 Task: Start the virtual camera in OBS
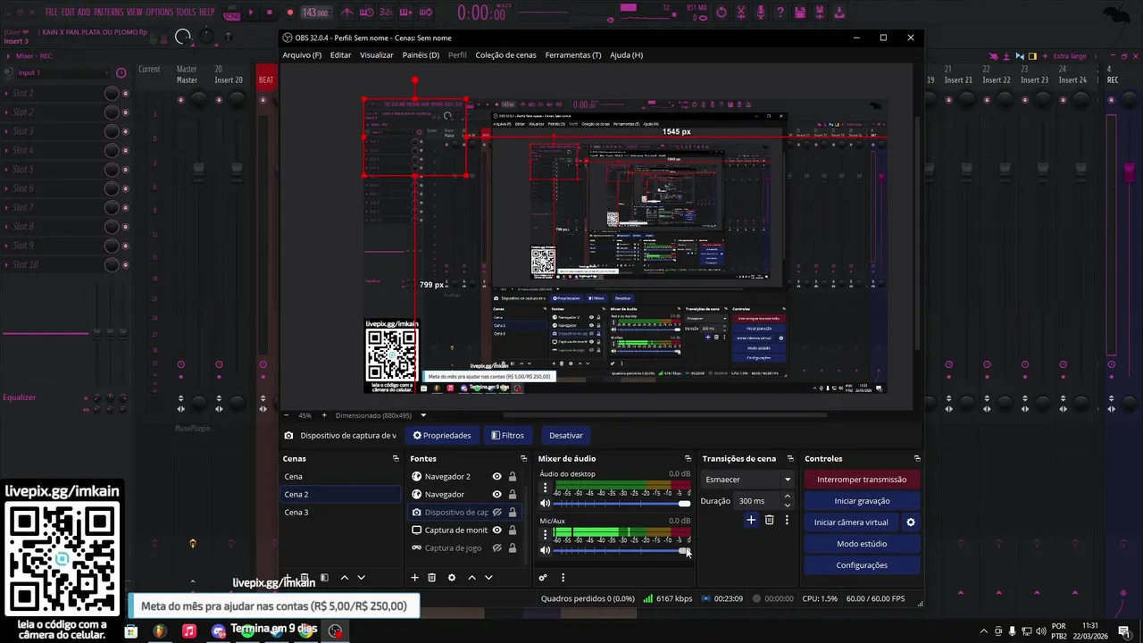851,522
